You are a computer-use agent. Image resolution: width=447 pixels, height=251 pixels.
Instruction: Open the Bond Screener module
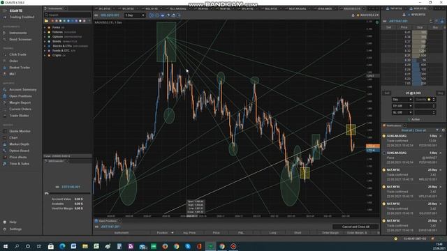pos(20,40)
